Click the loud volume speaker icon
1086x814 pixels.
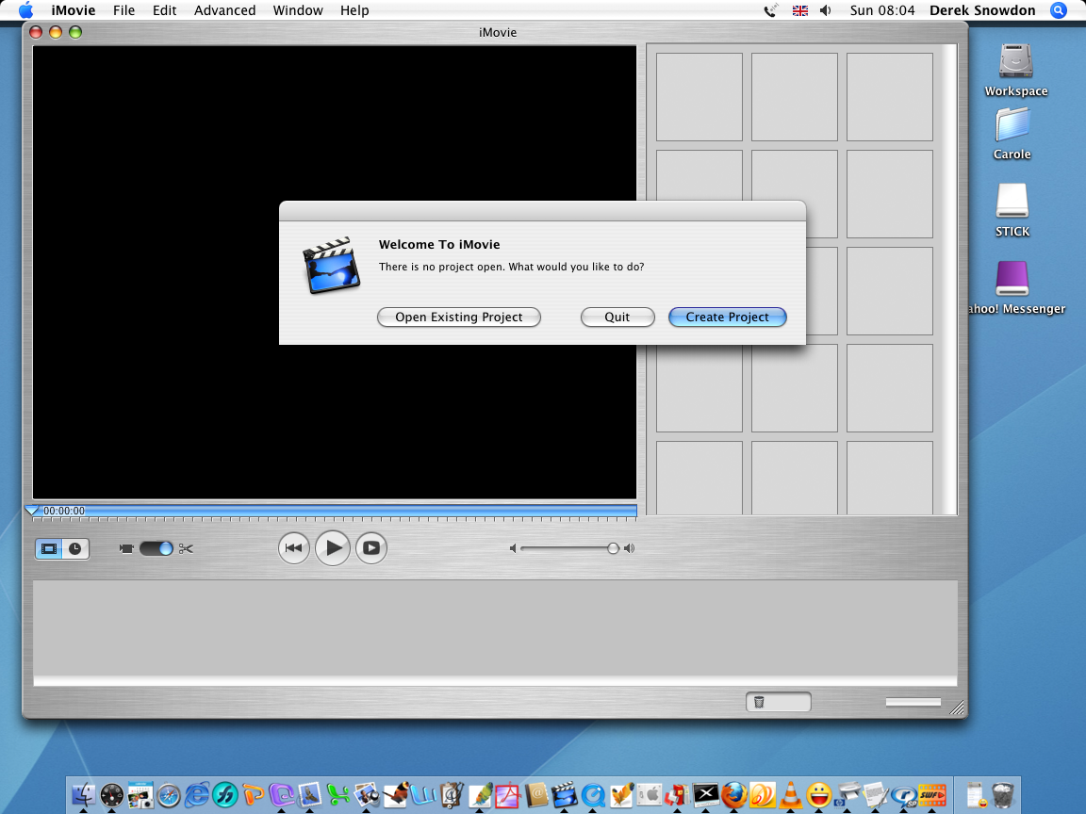[629, 548]
